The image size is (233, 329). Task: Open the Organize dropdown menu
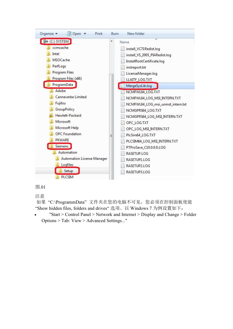(x=49, y=33)
